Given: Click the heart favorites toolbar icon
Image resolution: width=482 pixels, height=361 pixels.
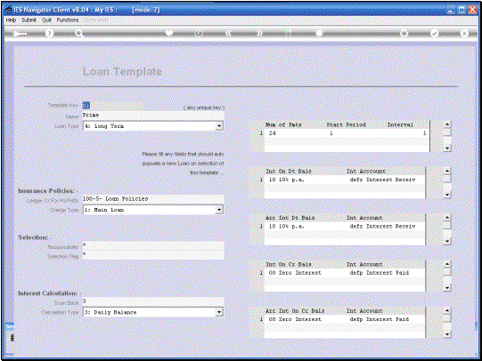Looking at the screenshot, I should click(169, 33).
